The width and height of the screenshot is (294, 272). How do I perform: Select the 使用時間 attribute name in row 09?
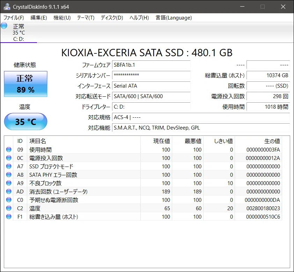[x=40, y=150]
